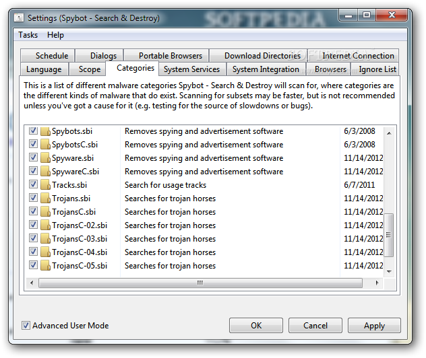Uncheck the SpybotsC.sbi category checkbox
Screen dimensions: 426x358
tap(33, 144)
